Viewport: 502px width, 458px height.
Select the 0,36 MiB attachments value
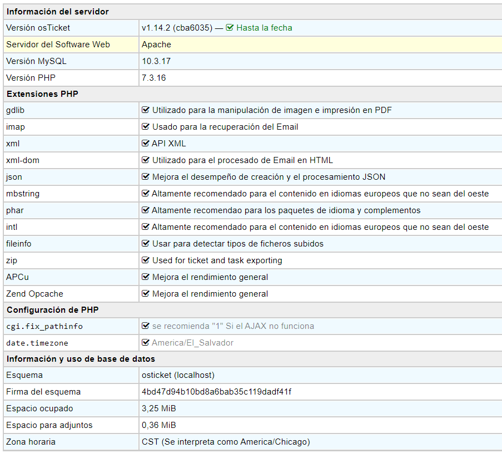[x=159, y=425]
